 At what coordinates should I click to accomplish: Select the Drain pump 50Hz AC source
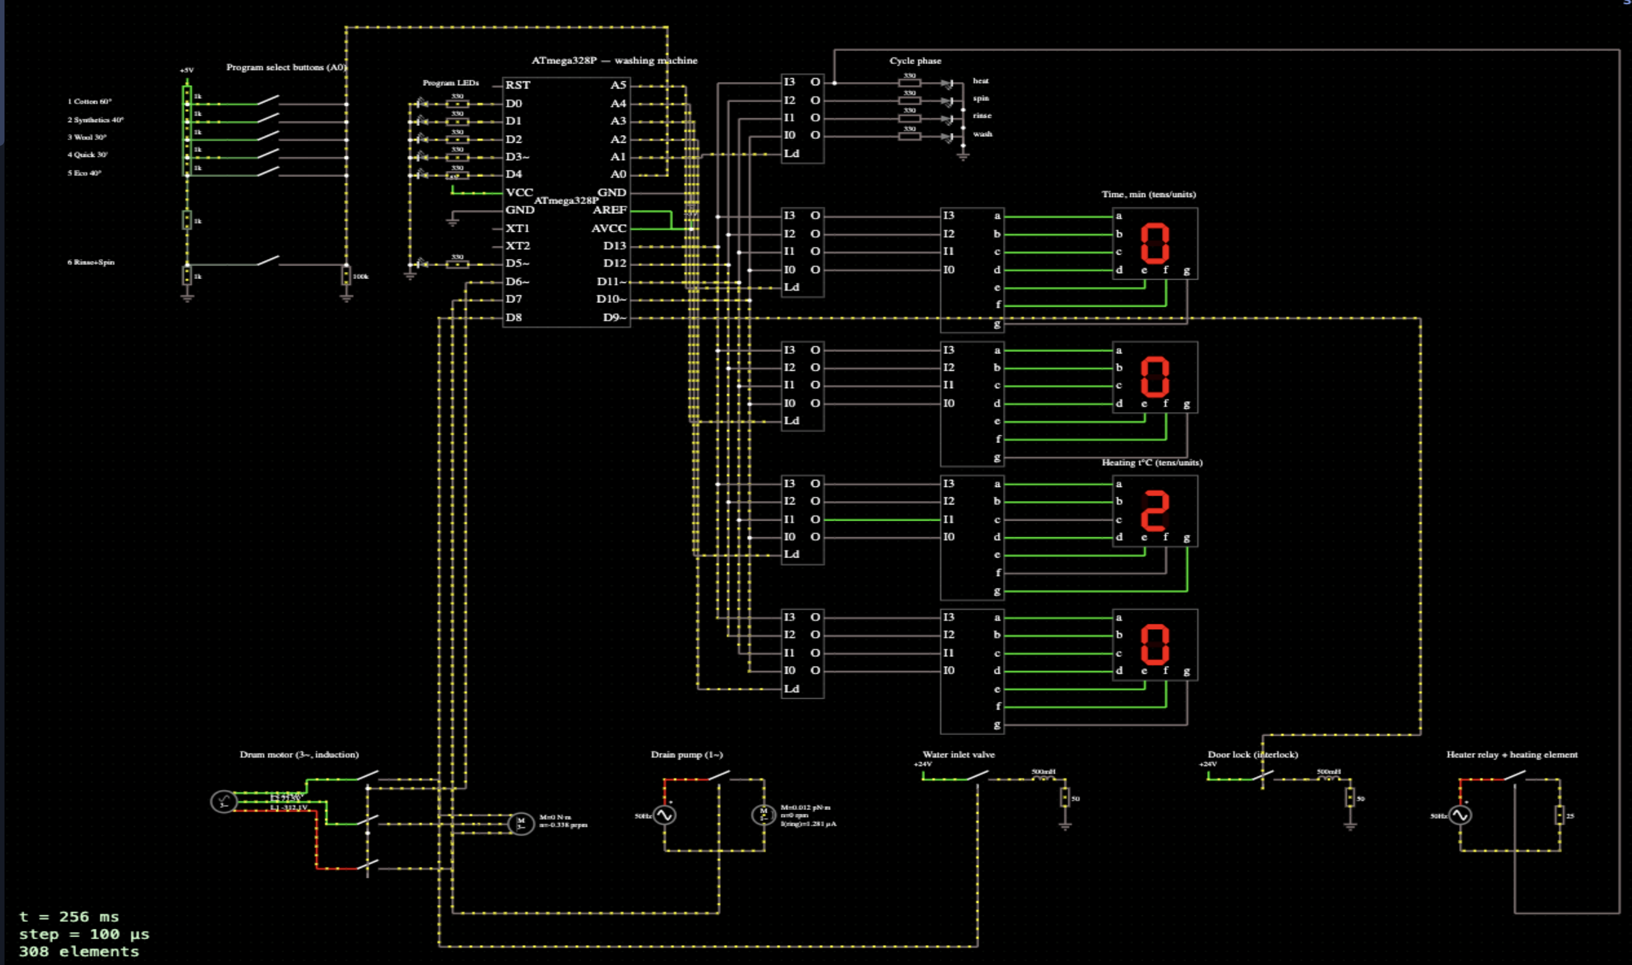pyautogui.click(x=664, y=815)
